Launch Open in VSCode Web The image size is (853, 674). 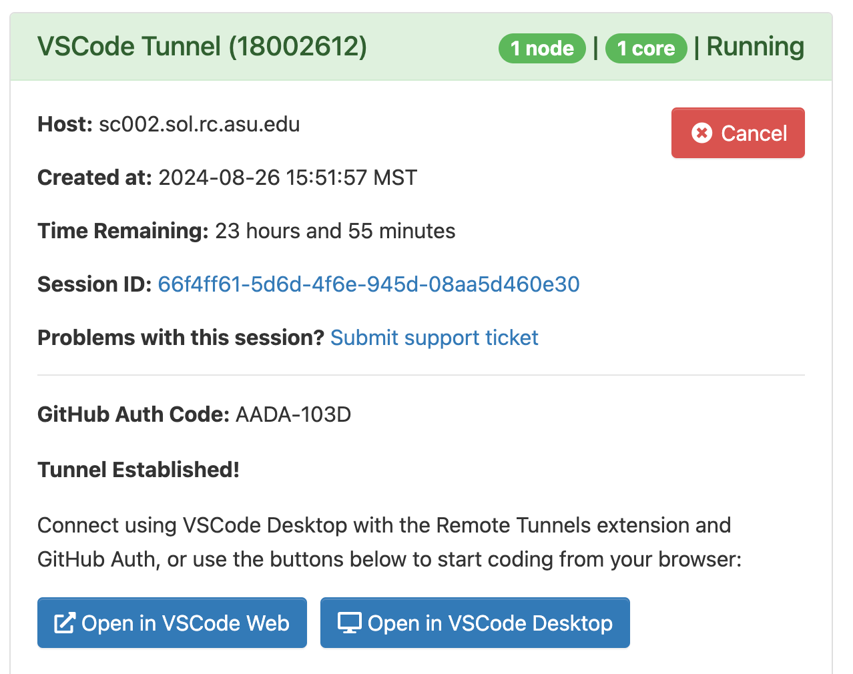click(x=172, y=623)
